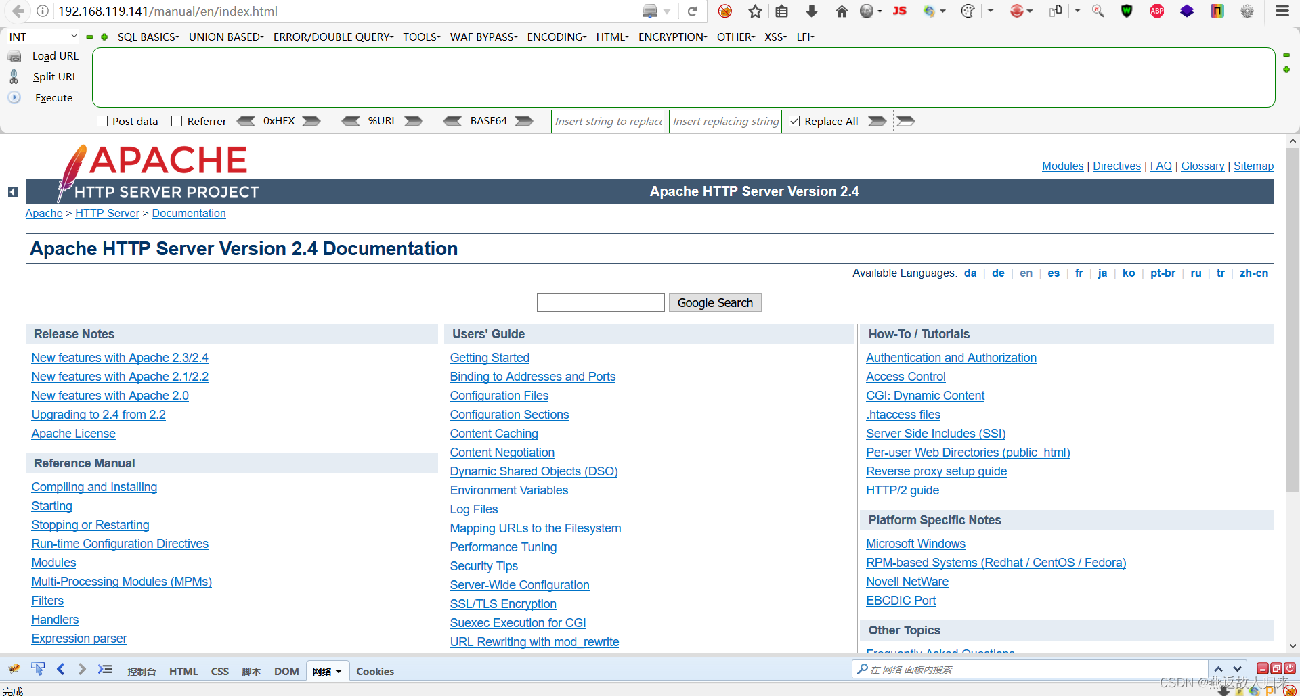Click the browser back arrow button

pyautogui.click(x=18, y=11)
